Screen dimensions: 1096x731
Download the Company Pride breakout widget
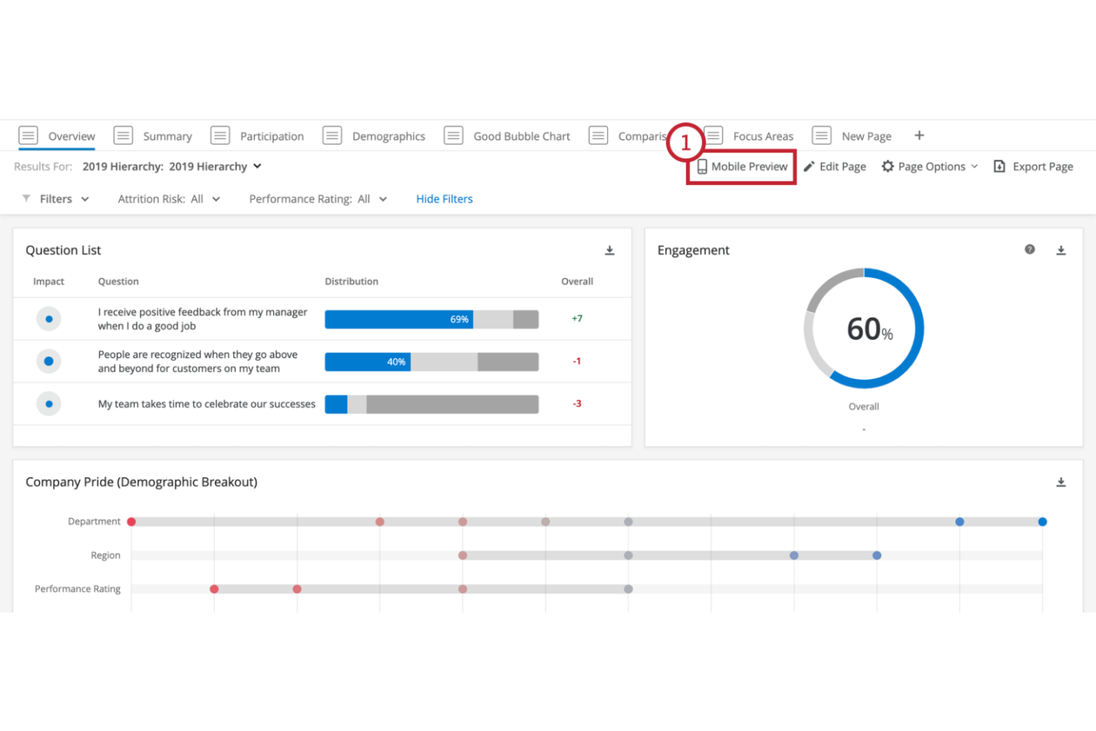(x=1060, y=482)
